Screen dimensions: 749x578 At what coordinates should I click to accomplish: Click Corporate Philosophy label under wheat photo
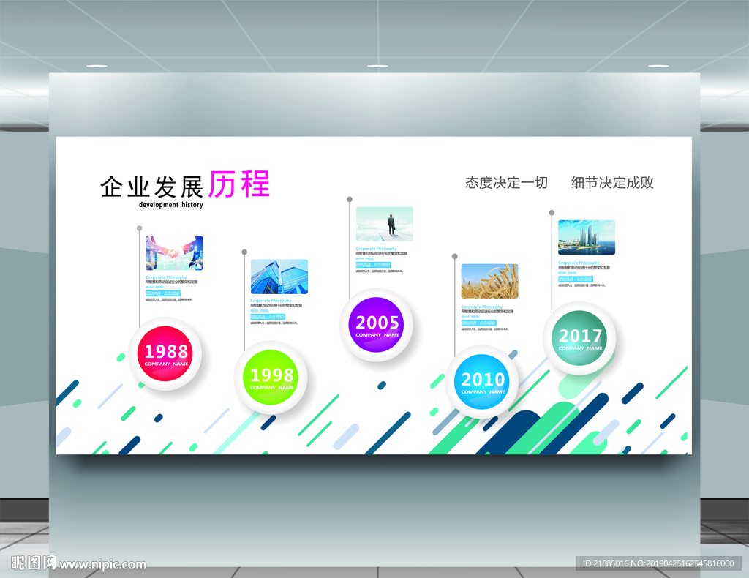point(482,307)
